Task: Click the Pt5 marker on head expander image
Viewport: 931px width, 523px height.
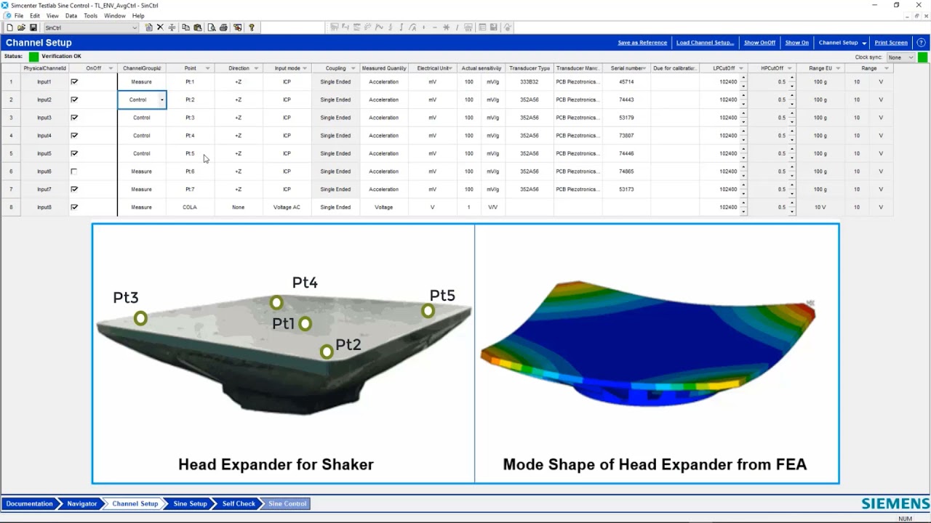Action: click(428, 311)
